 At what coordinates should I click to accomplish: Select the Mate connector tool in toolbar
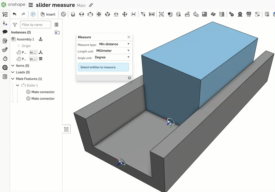tap(64, 14)
